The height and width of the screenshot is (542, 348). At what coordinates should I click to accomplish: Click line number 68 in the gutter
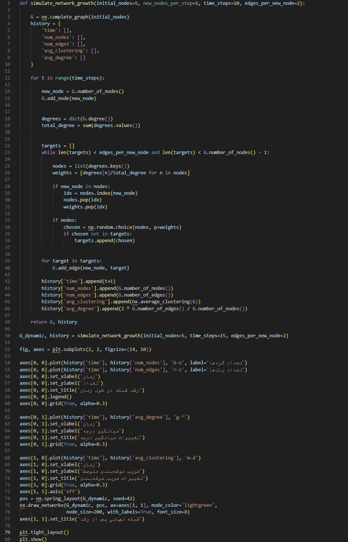7,458
